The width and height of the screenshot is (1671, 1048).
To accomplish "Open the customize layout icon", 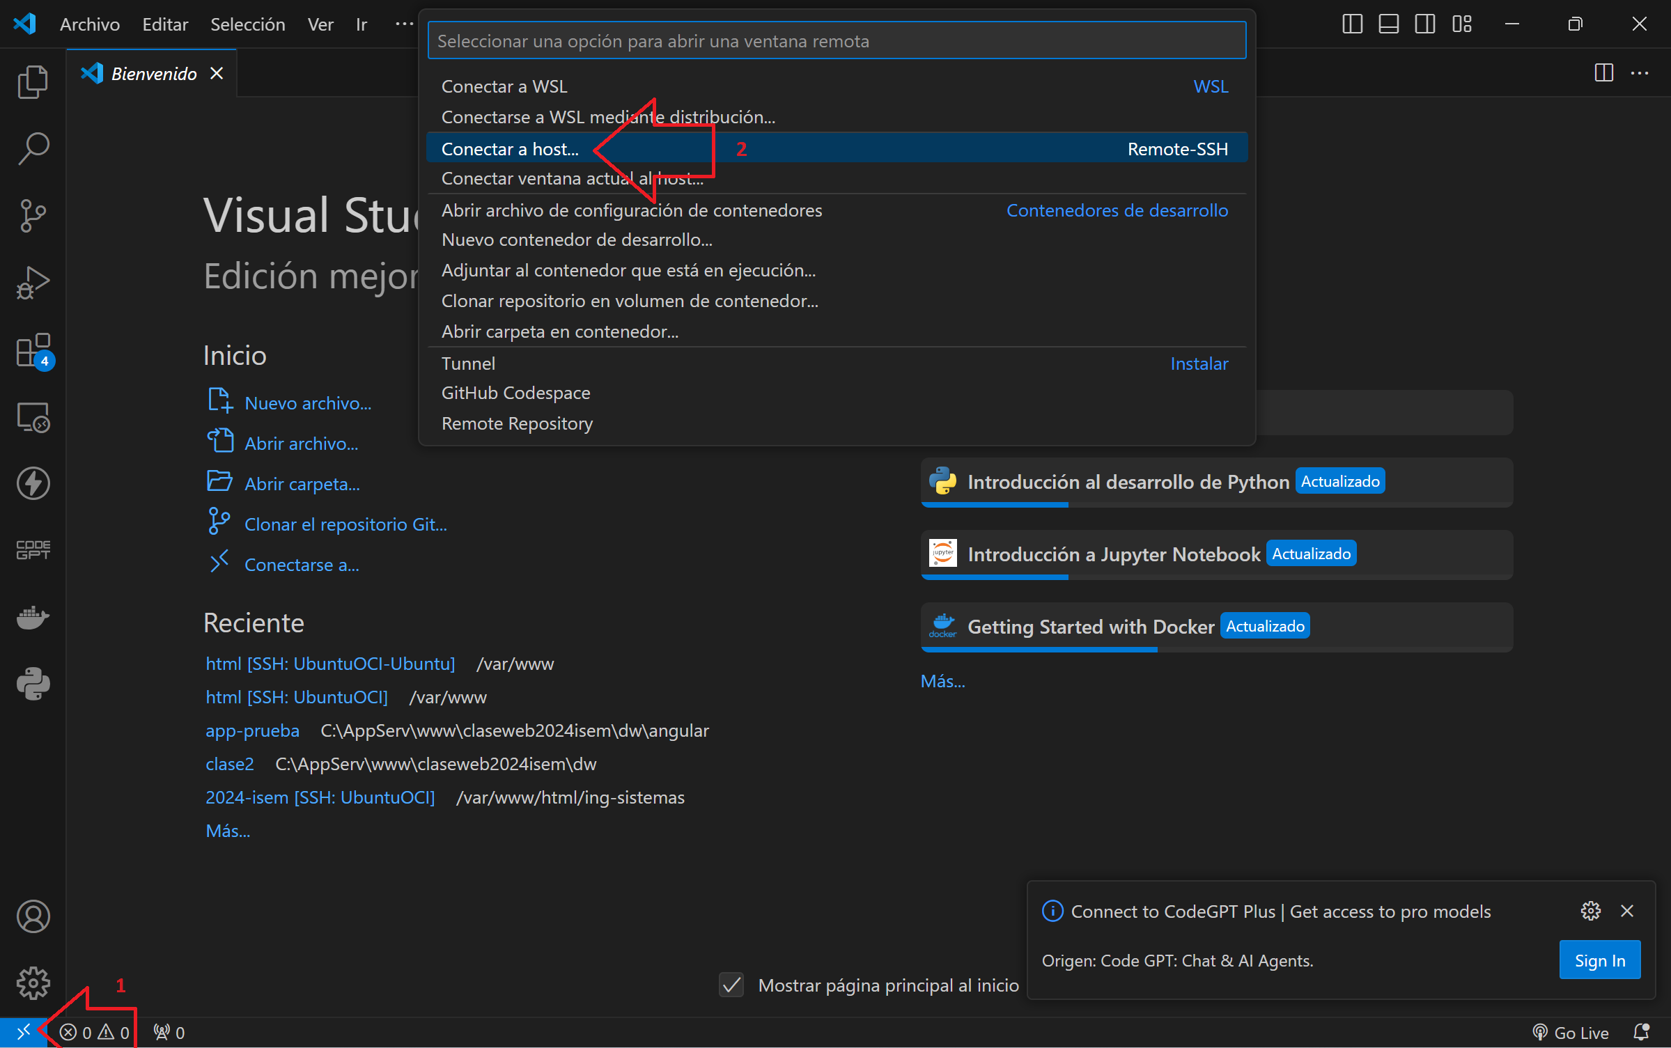I will click(x=1461, y=24).
